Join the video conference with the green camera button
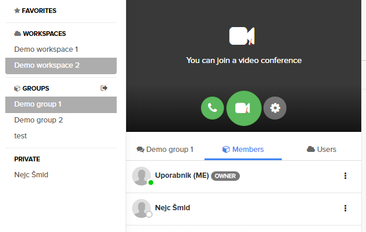The image size is (366, 232). 243,108
